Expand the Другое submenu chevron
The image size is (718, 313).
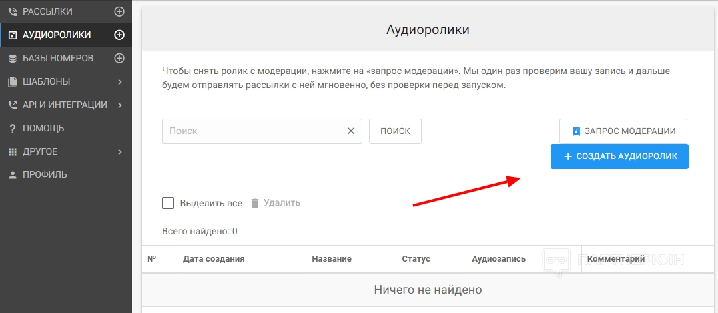tap(120, 152)
